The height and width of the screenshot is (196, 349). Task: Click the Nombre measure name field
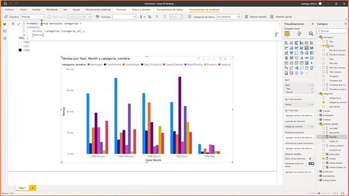[32, 17]
